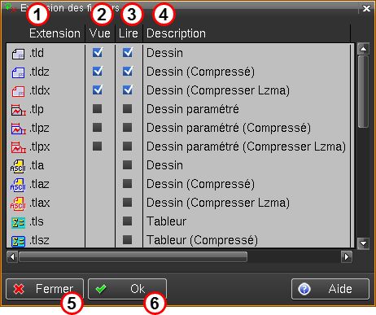Enable Vue checkbox for .tlp
This screenshot has width=376, height=315.
pos(97,109)
